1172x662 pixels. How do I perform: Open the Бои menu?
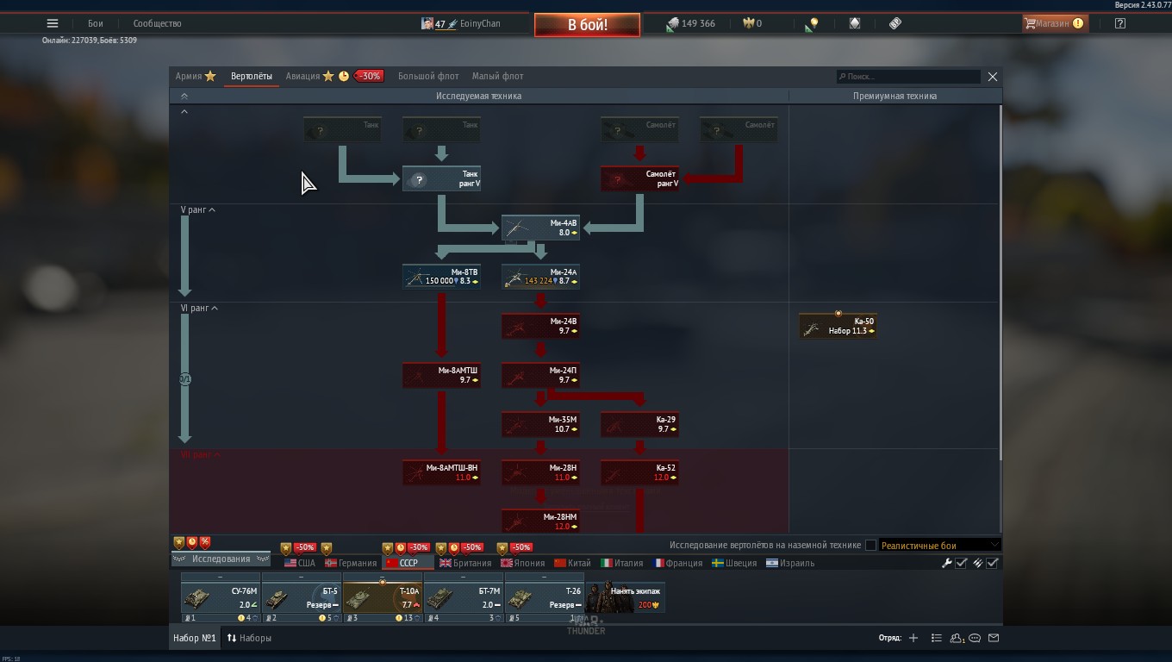pyautogui.click(x=96, y=23)
